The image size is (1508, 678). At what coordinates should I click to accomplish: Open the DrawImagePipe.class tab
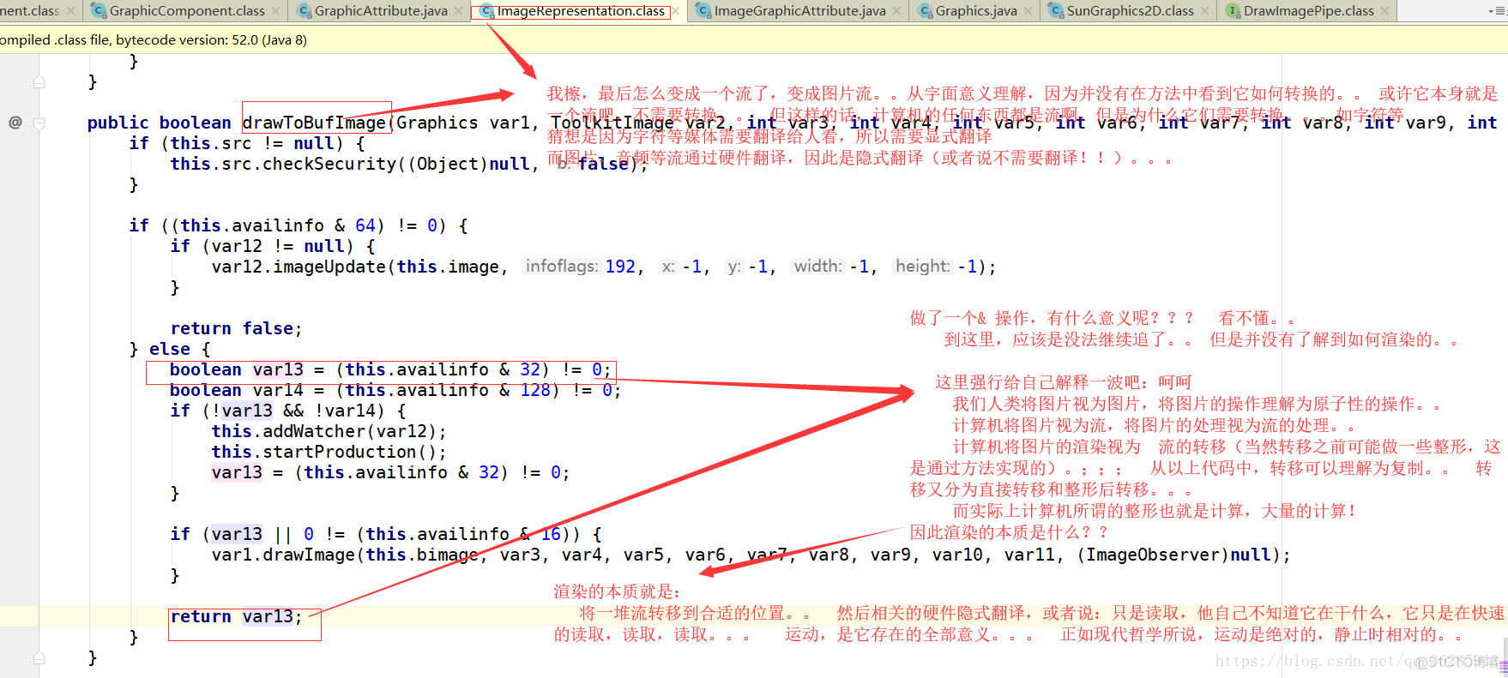click(1306, 11)
